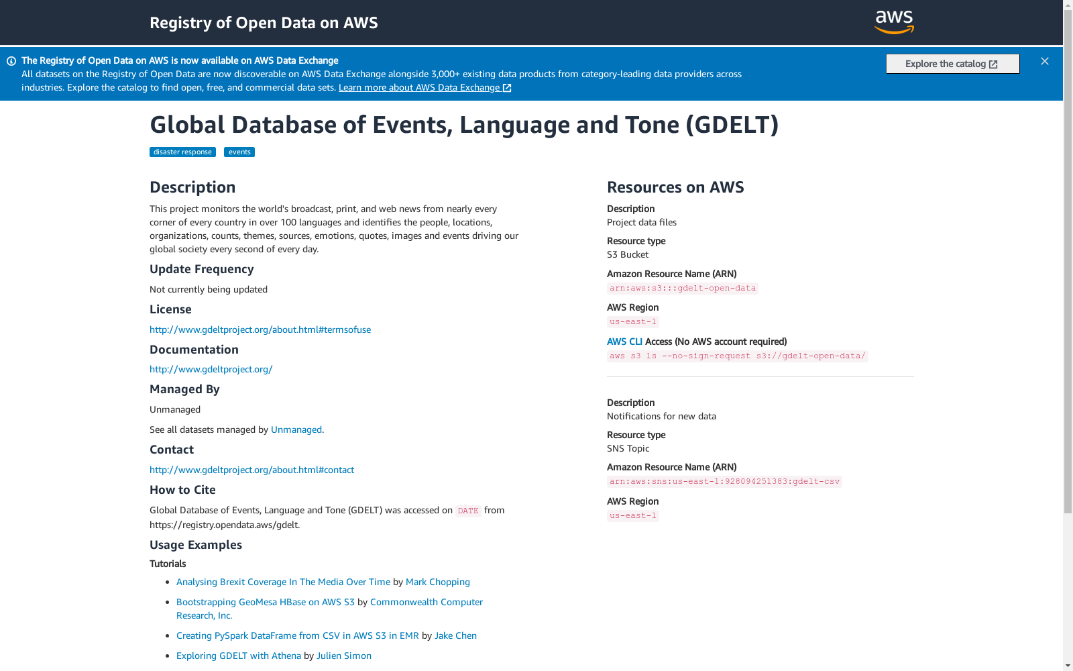The width and height of the screenshot is (1073, 671).
Task: Open Creating PySpark DataFrame from CSV tutorial
Action: click(x=298, y=635)
